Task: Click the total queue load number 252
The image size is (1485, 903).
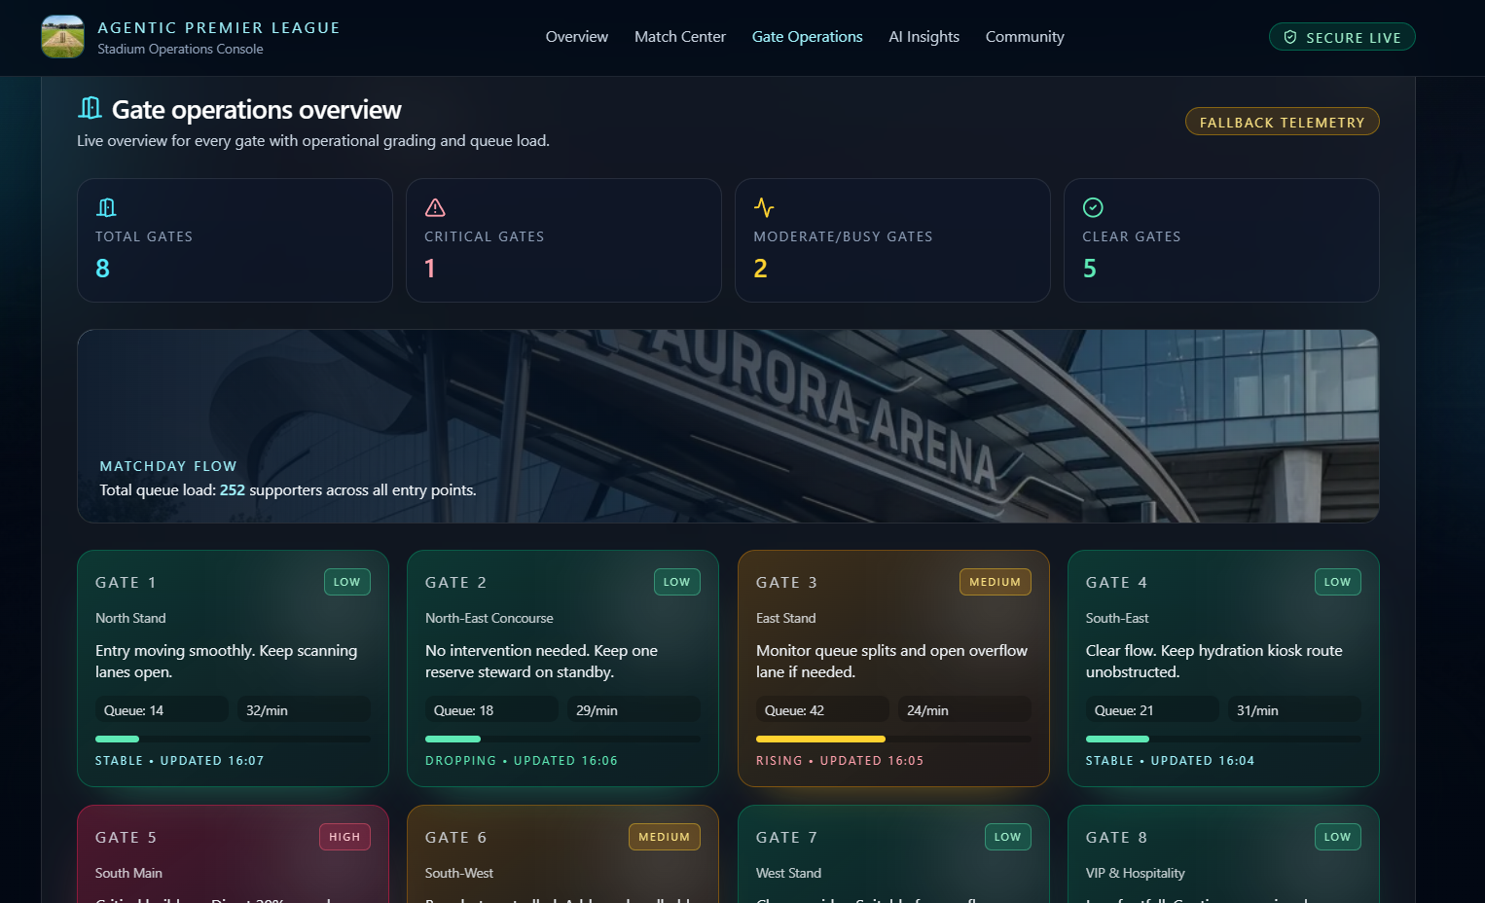Action: [233, 490]
